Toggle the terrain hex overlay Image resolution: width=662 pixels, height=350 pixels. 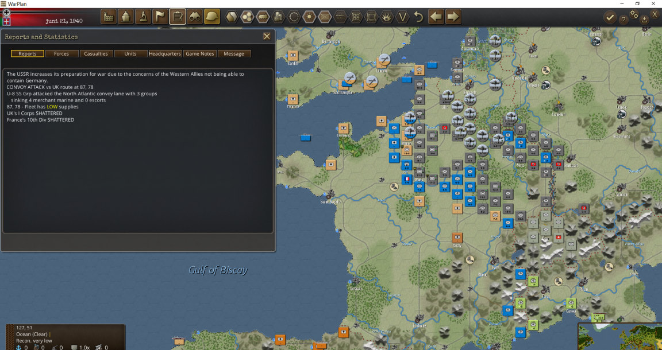click(232, 17)
